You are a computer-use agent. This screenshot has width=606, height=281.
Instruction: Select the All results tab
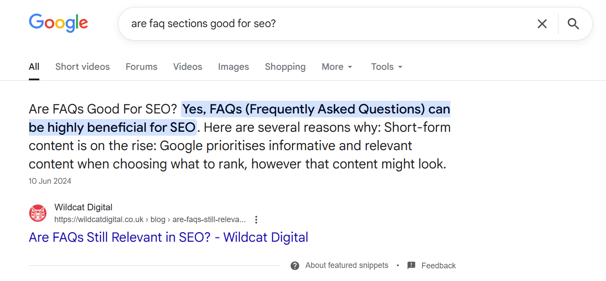click(34, 67)
